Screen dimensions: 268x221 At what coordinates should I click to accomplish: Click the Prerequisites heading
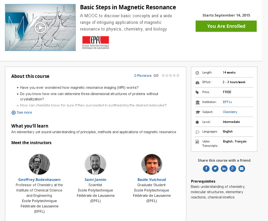[203, 181]
